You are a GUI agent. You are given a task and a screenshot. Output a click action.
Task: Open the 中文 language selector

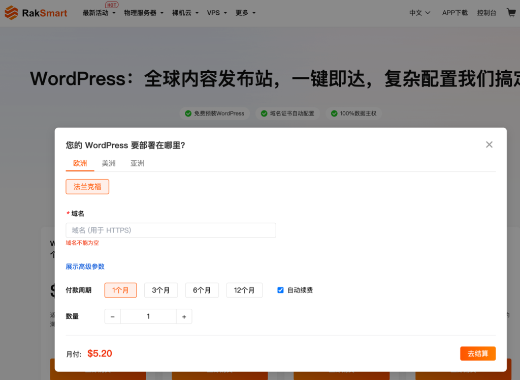419,13
